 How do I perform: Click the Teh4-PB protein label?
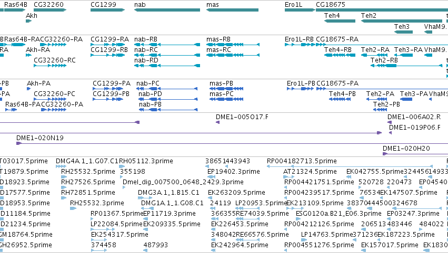(x=342, y=94)
